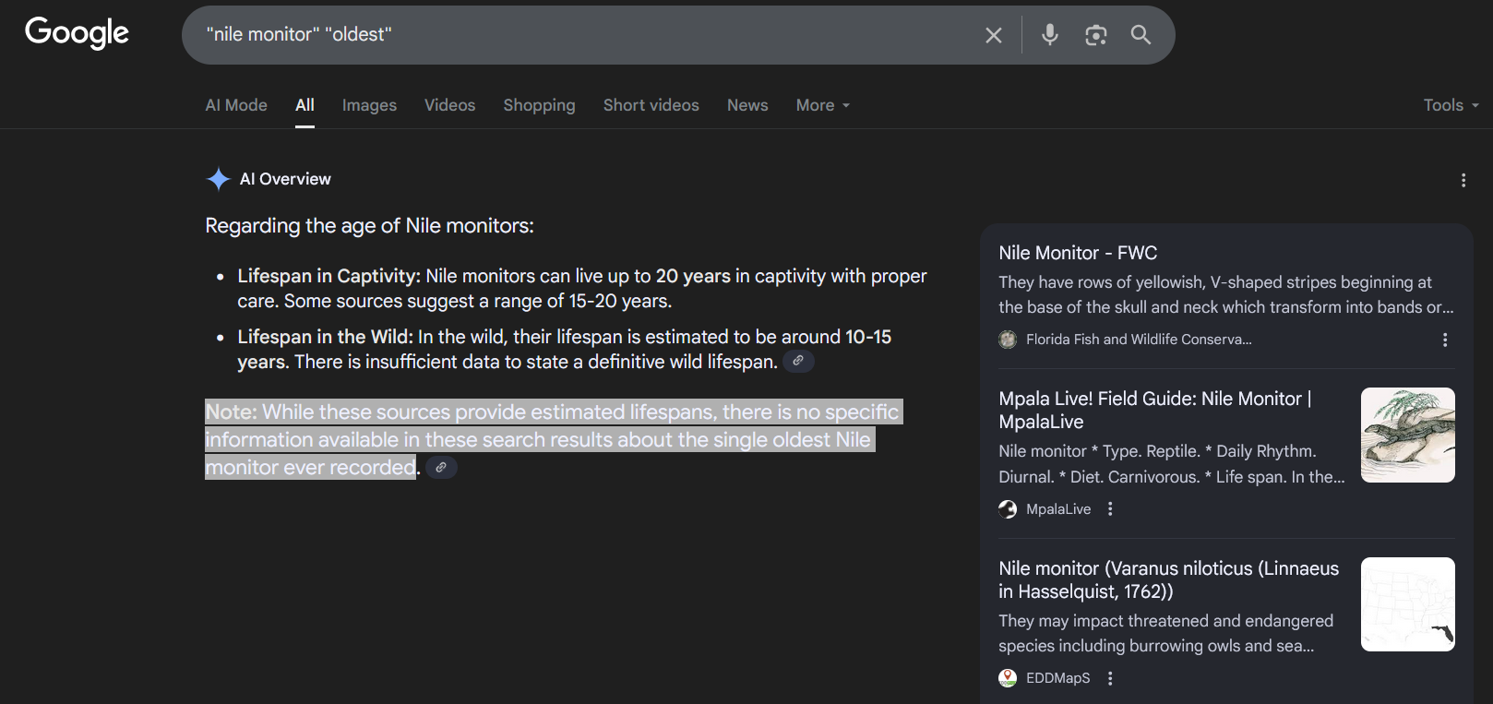Open Mpala Live! Field Guide result
1493x704 pixels.
tap(1155, 410)
